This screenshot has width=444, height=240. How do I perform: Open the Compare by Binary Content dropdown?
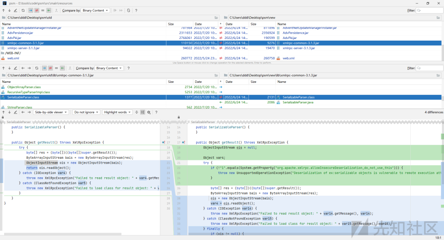coord(95,10)
